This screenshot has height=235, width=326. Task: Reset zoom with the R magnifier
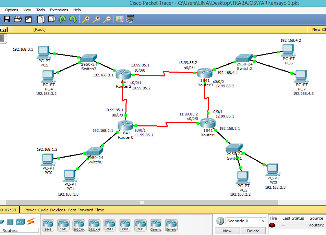click(96, 19)
